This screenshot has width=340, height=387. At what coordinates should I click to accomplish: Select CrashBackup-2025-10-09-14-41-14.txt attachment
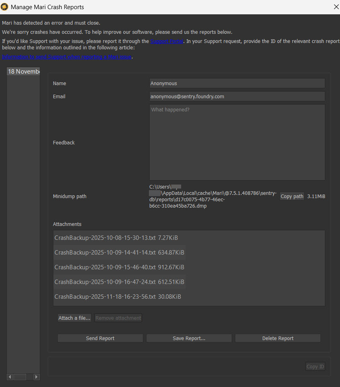pyautogui.click(x=119, y=253)
